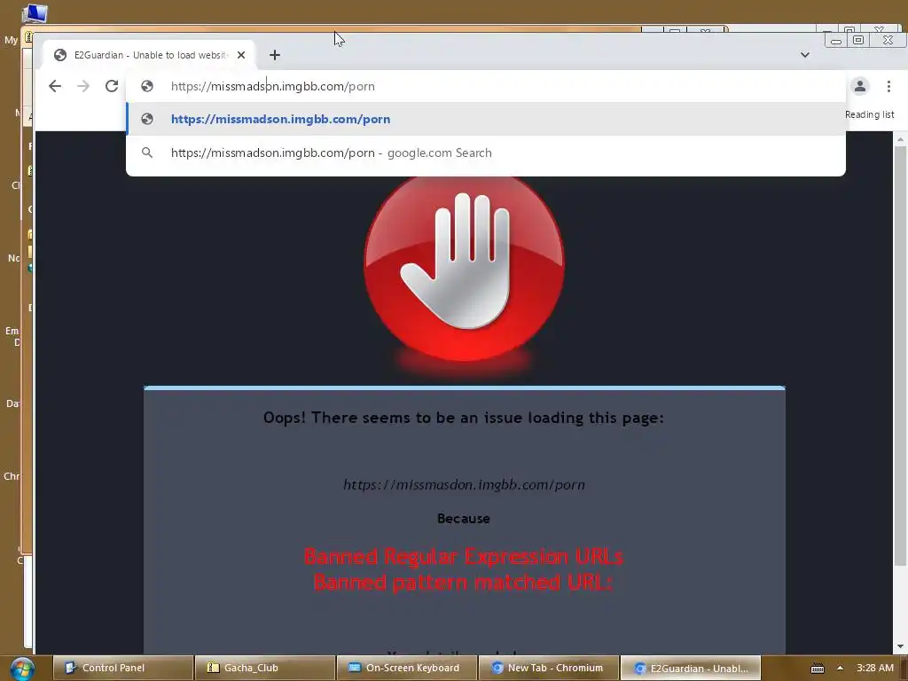Click the blocked URL text missmasdon.imgbb.com/porn
This screenshot has height=681, width=908.
pos(464,485)
